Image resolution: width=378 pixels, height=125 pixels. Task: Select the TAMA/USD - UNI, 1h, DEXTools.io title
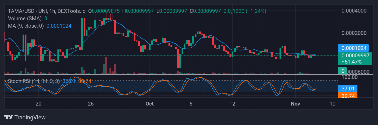[x=47, y=11]
